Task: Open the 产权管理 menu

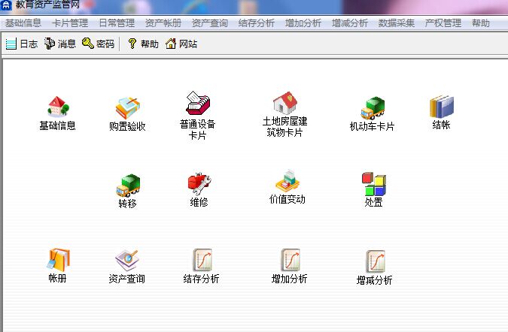Action: click(443, 23)
